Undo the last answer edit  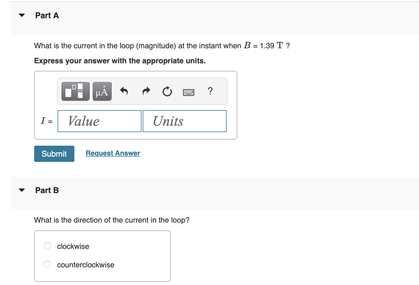tap(124, 91)
